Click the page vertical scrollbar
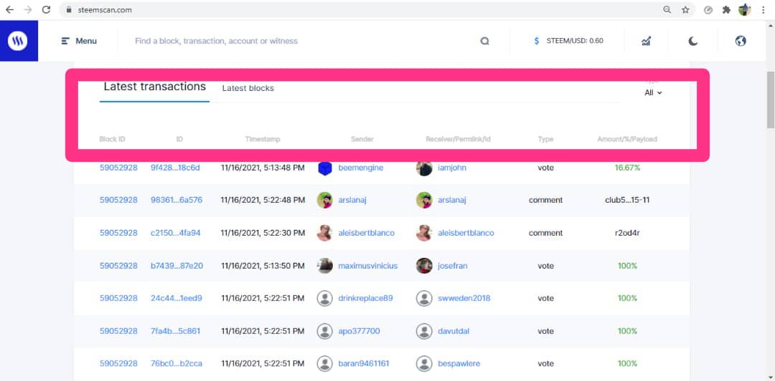775x381 pixels. (770, 100)
